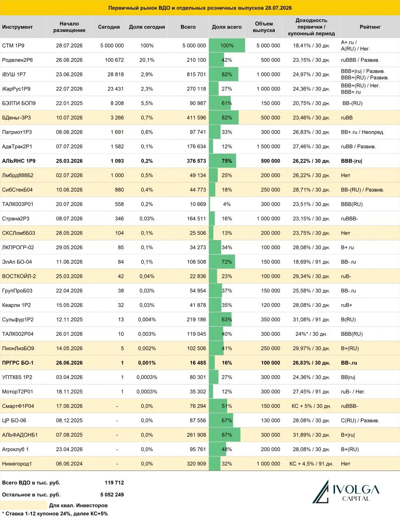
Task: Click the iВУШ 1Р7 rating cell
Action: point(365,74)
